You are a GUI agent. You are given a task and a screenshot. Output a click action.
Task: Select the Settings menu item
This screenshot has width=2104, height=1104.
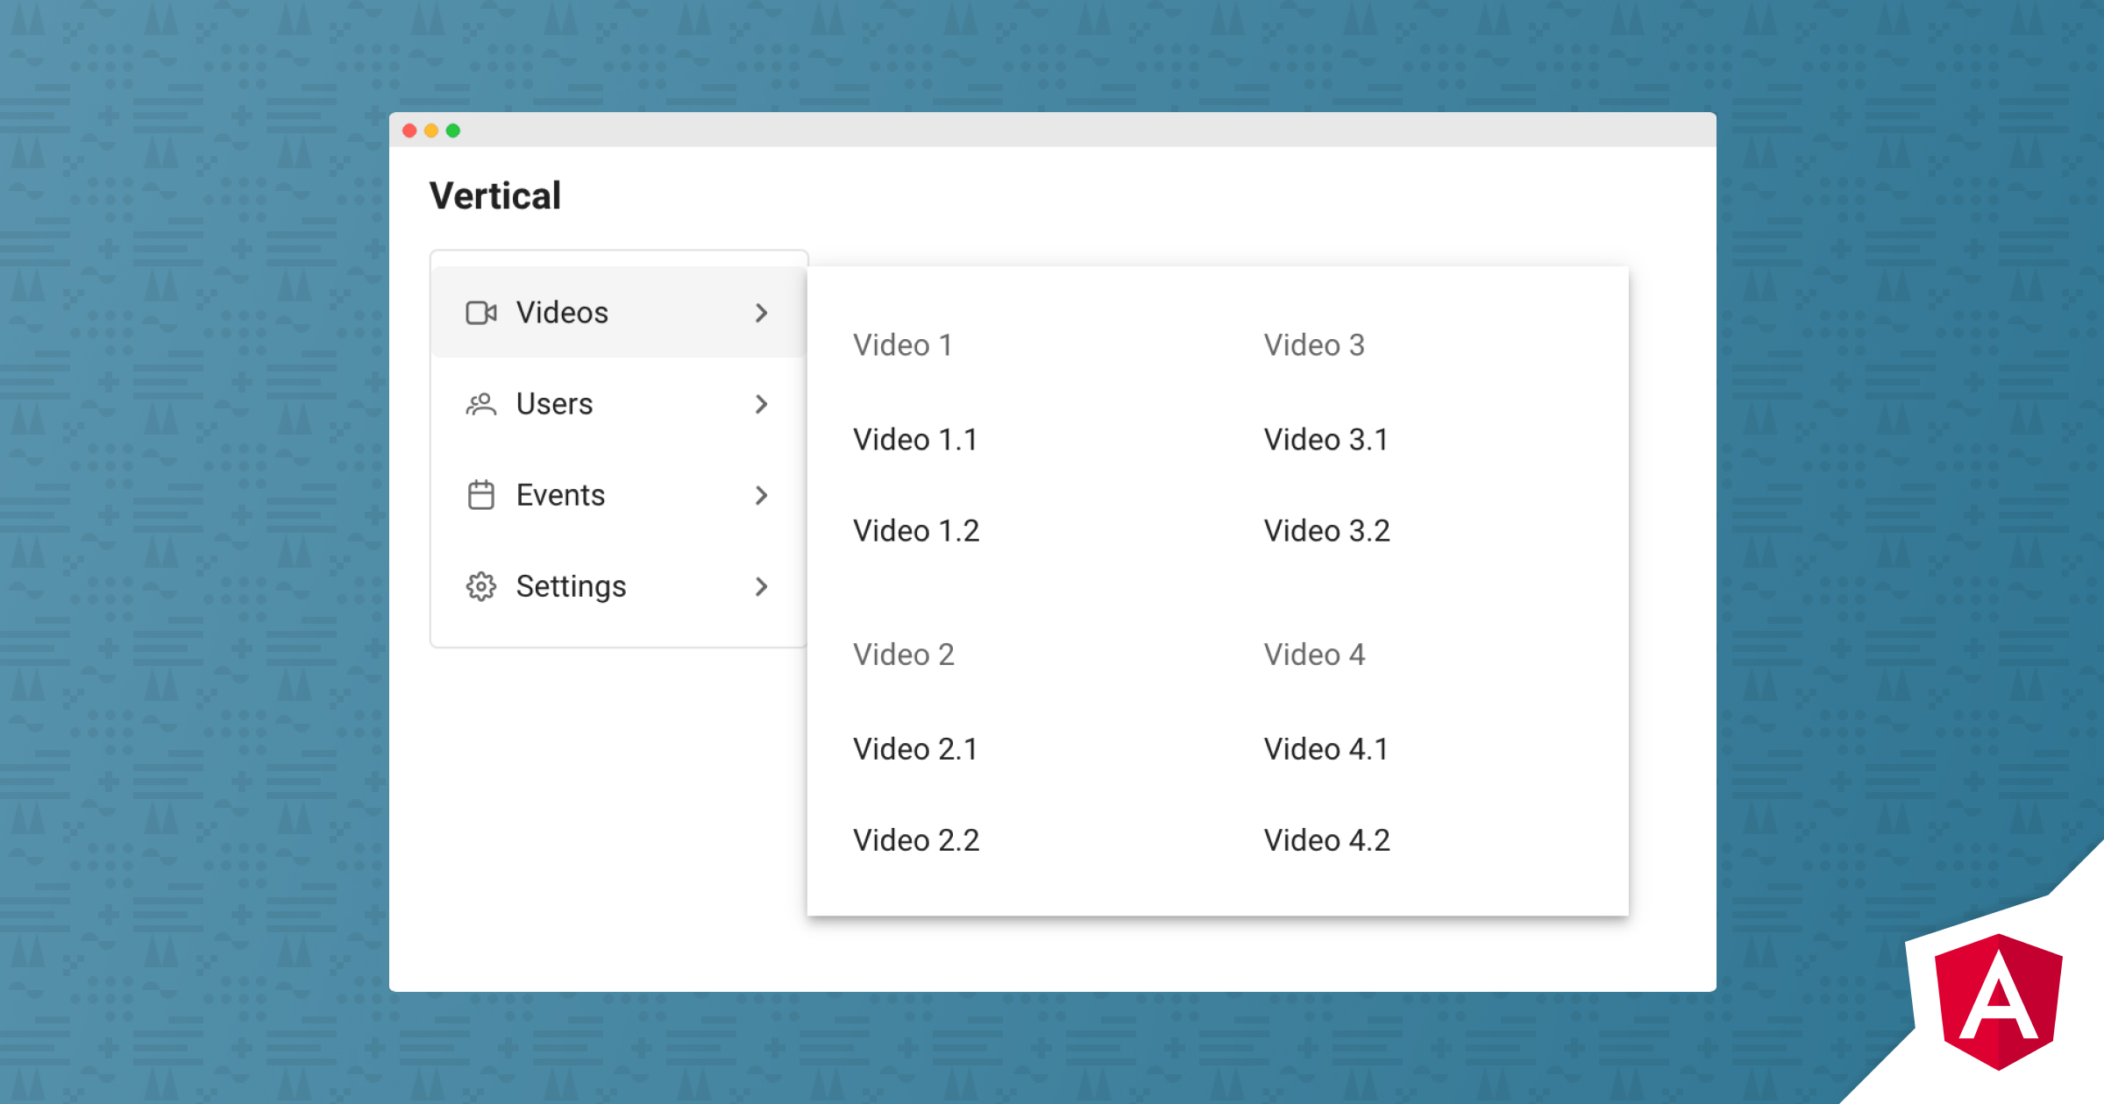571,587
